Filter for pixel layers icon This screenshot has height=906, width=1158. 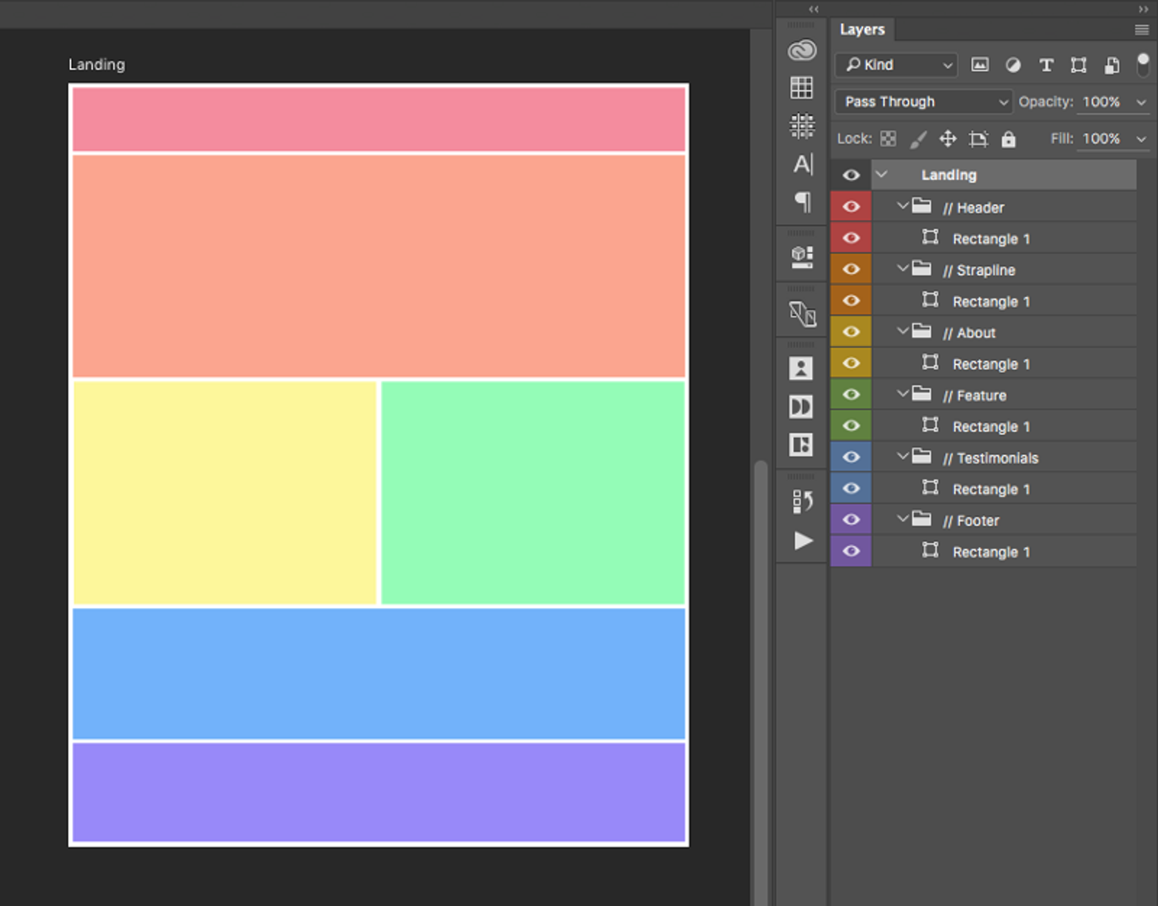980,65
